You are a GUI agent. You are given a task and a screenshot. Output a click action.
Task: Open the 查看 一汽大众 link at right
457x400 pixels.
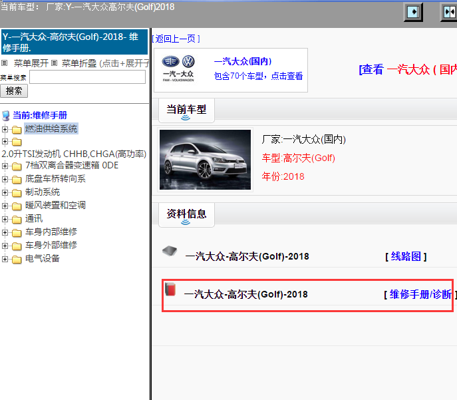pyautogui.click(x=408, y=69)
